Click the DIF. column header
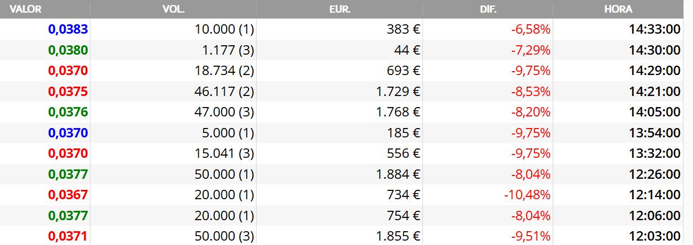The width and height of the screenshot is (693, 245). tap(488, 9)
